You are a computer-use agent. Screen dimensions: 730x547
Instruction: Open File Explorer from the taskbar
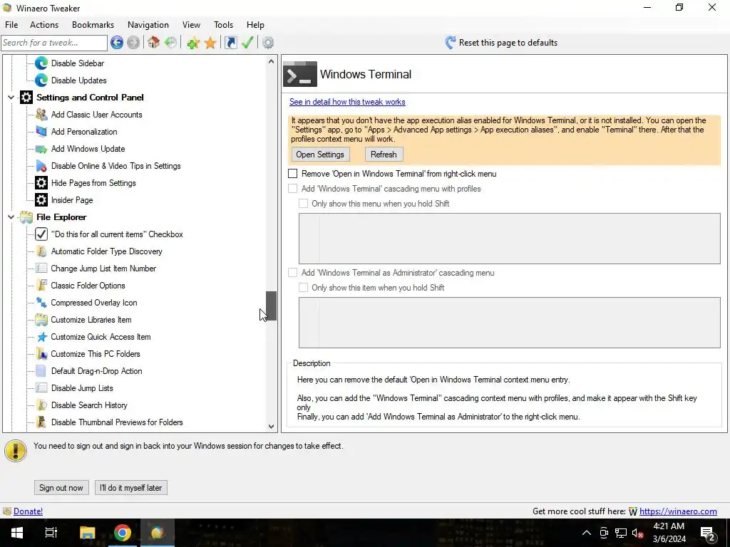pyautogui.click(x=87, y=533)
